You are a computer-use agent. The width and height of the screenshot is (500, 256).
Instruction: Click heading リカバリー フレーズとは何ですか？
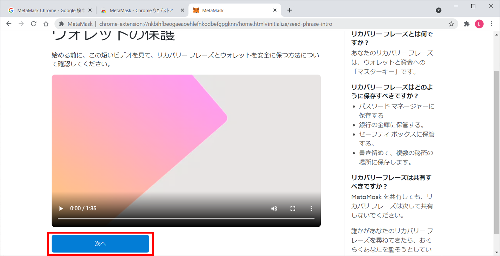coord(392,38)
